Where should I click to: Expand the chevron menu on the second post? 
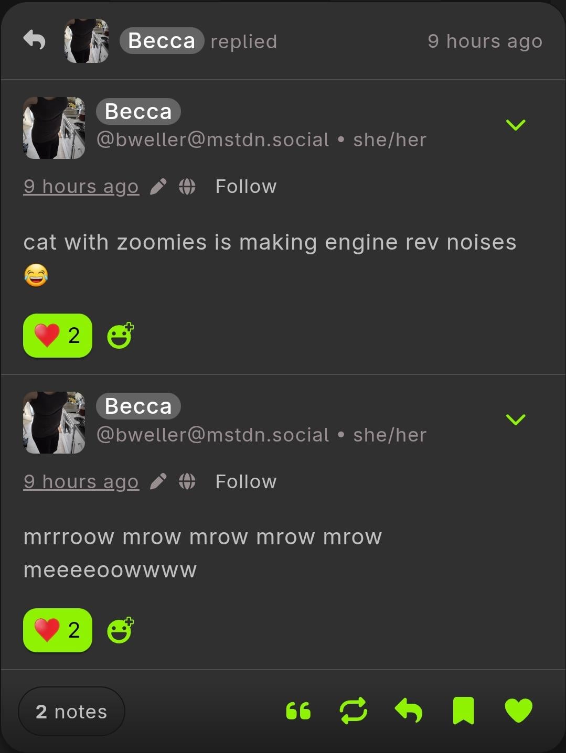516,419
